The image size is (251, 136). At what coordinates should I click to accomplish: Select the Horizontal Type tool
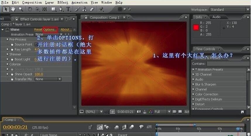pos(68,9)
